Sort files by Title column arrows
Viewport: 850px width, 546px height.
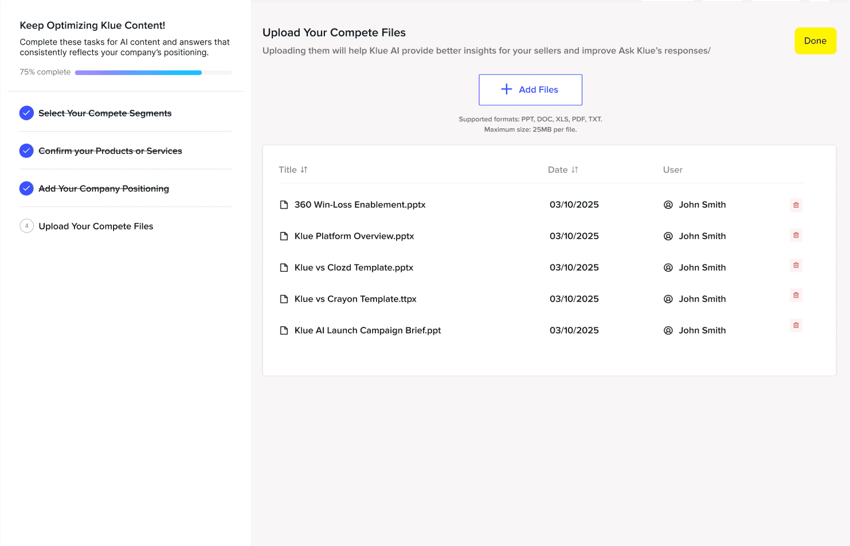click(304, 170)
